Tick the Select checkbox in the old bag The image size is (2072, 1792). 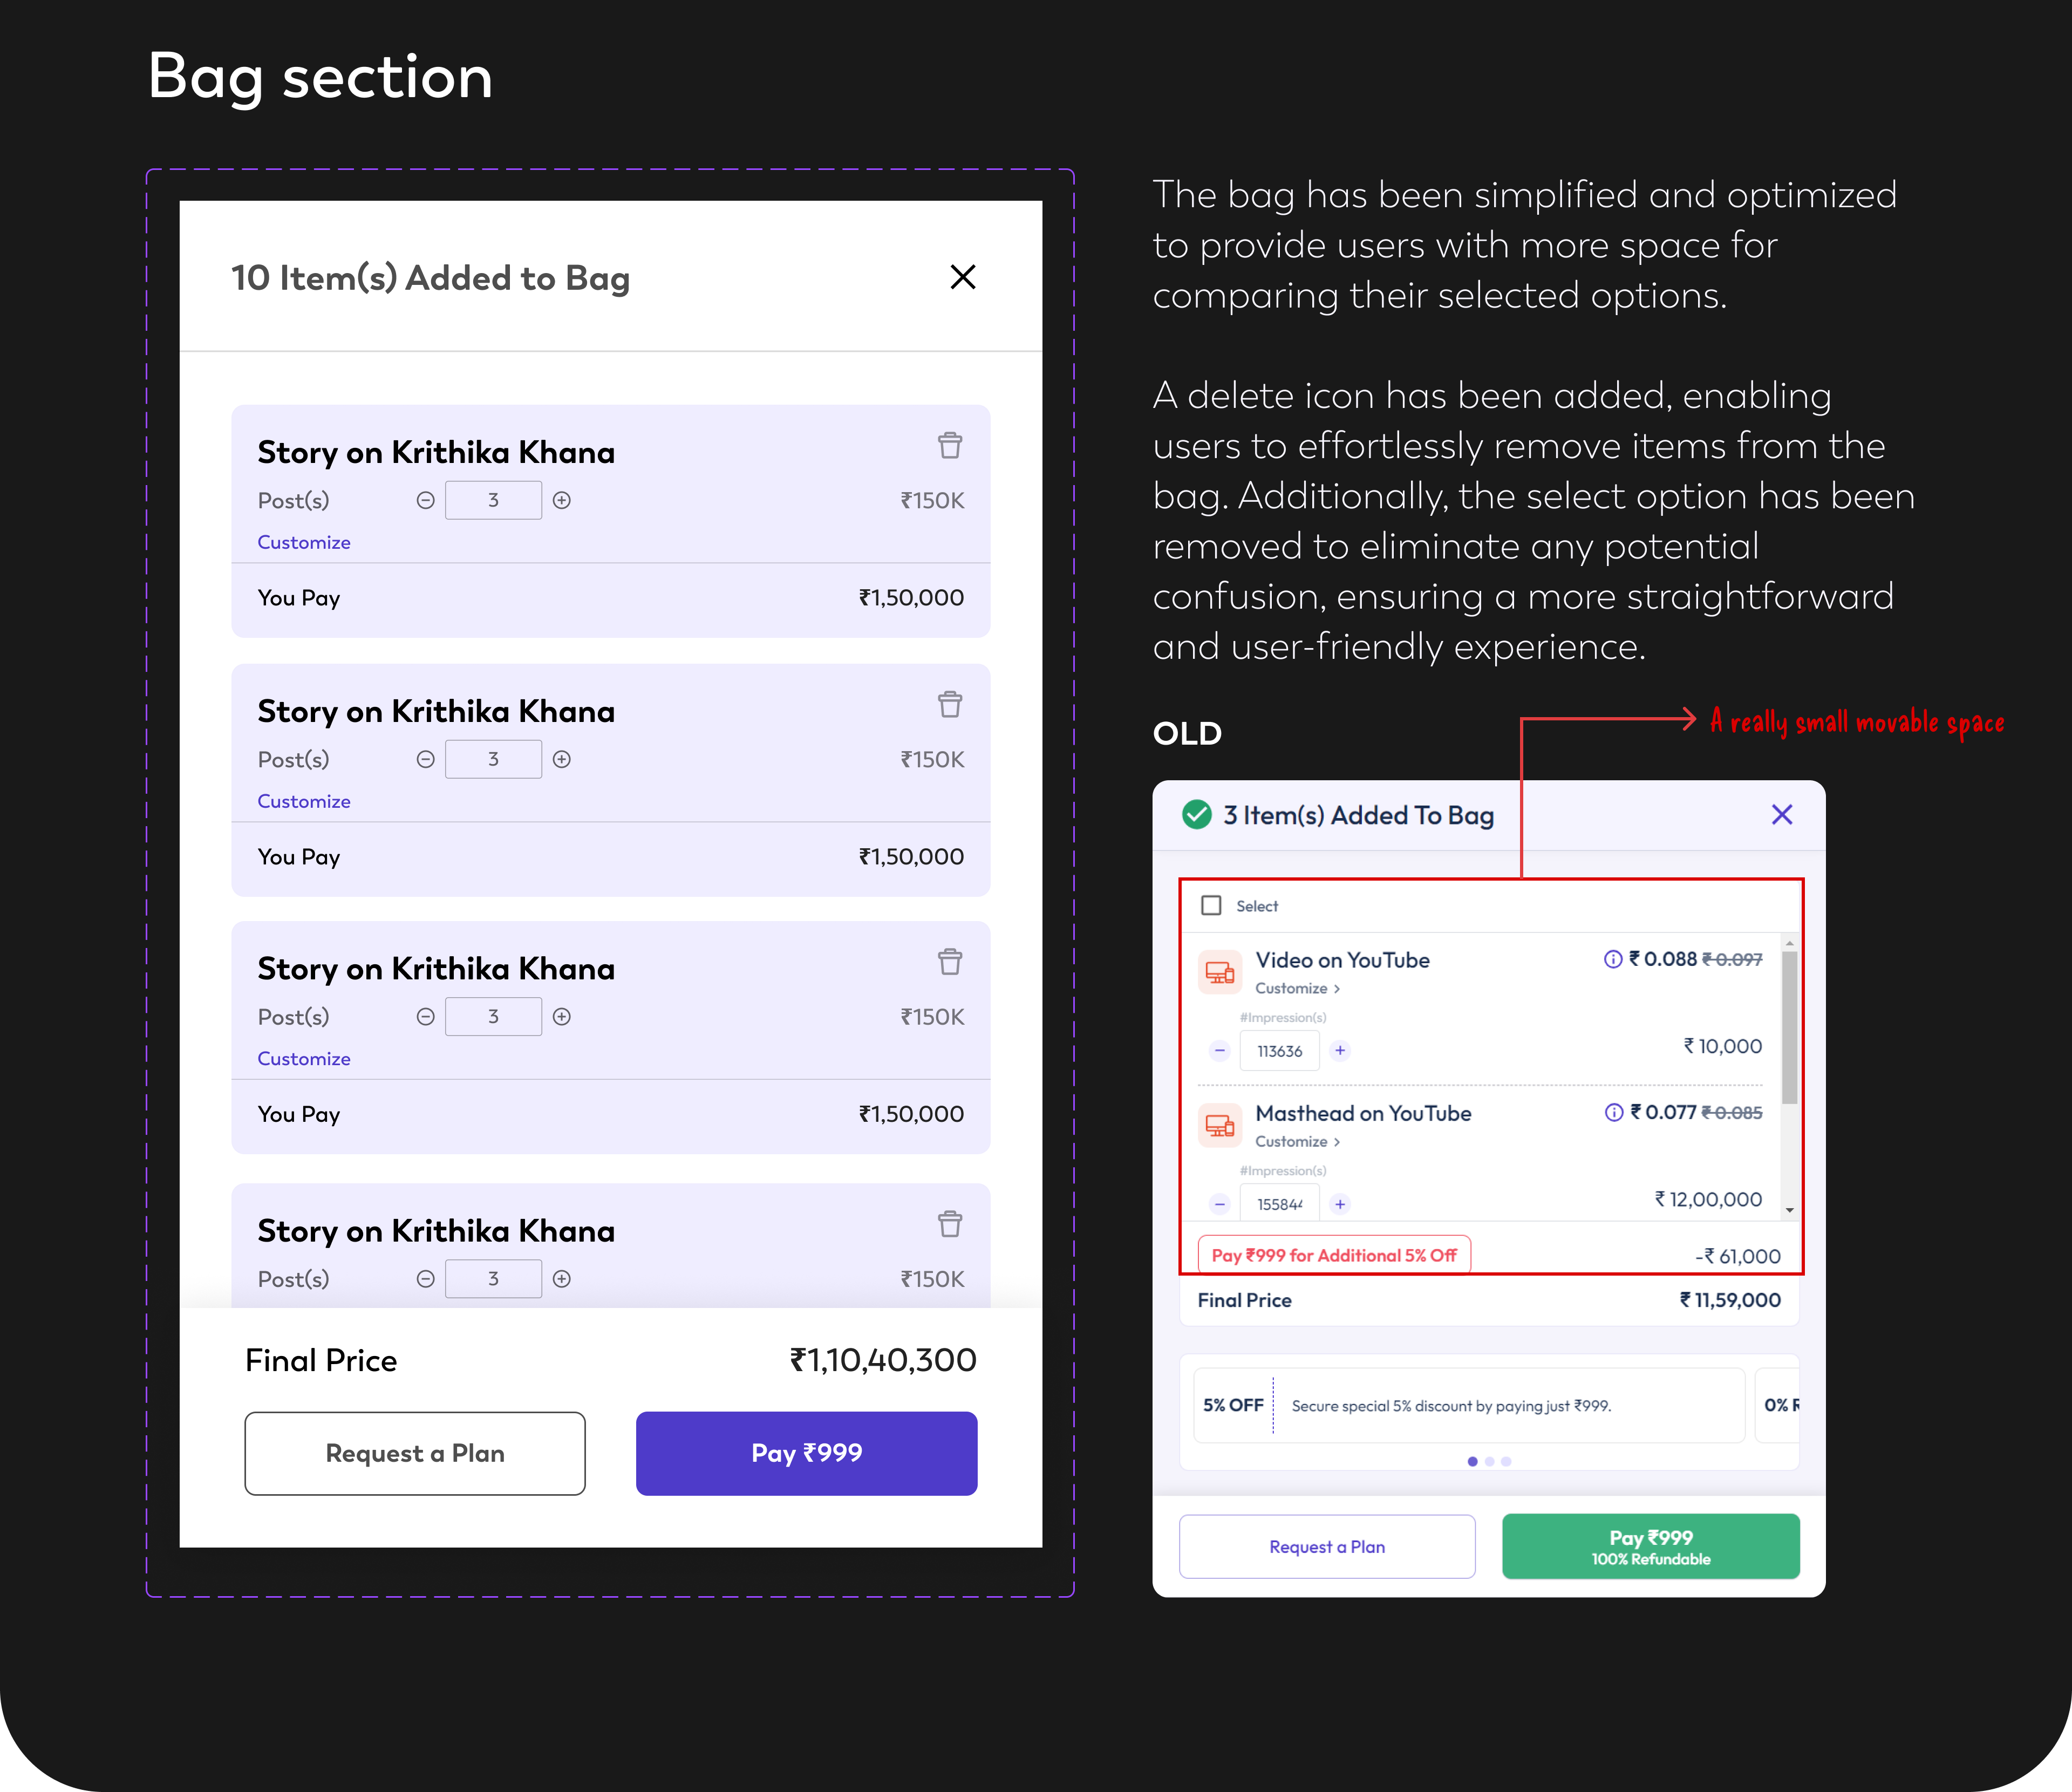coord(1211,905)
